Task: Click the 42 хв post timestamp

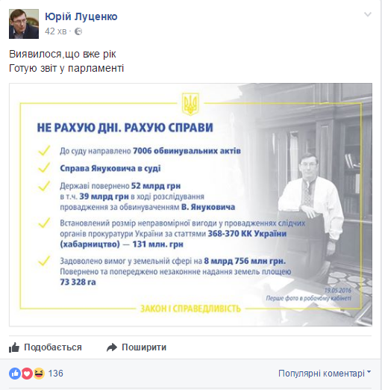Action: point(56,31)
